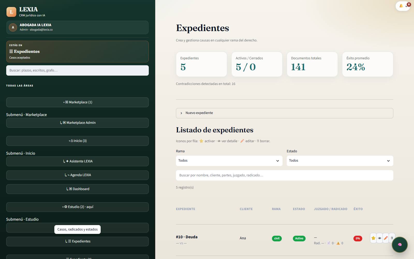Click 'Contradicciones detectadas en total: 16' text
Viewport: 414px width, 259px height.
click(206, 84)
